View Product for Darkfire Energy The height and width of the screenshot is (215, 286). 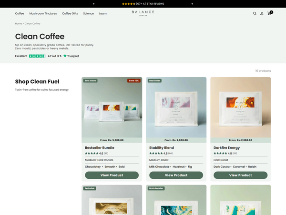coord(241,175)
